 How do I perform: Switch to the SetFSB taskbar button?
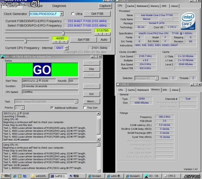pos(58,176)
